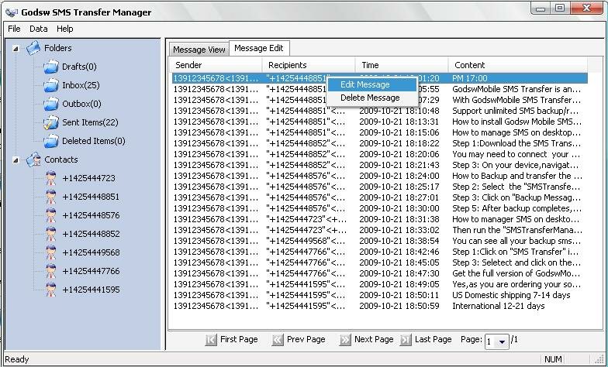Select message 'Get the full version of GodswMo...'

pyautogui.click(x=380, y=273)
